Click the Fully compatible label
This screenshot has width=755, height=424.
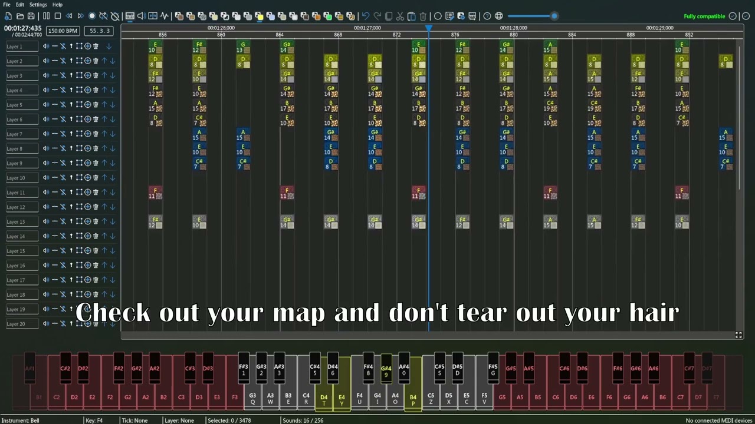704,16
